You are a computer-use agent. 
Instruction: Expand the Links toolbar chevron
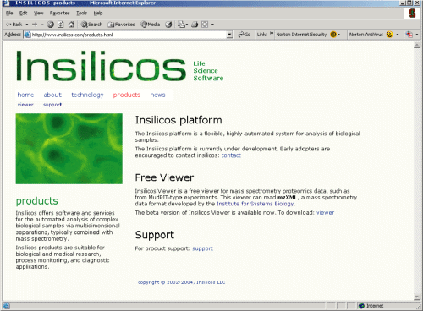click(x=272, y=34)
